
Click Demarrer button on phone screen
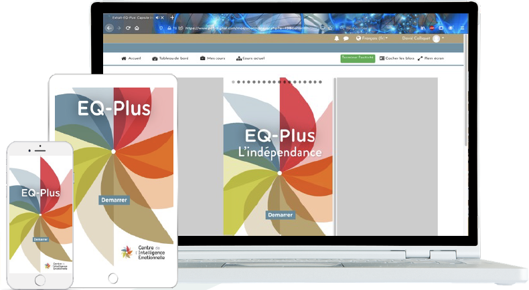click(40, 239)
